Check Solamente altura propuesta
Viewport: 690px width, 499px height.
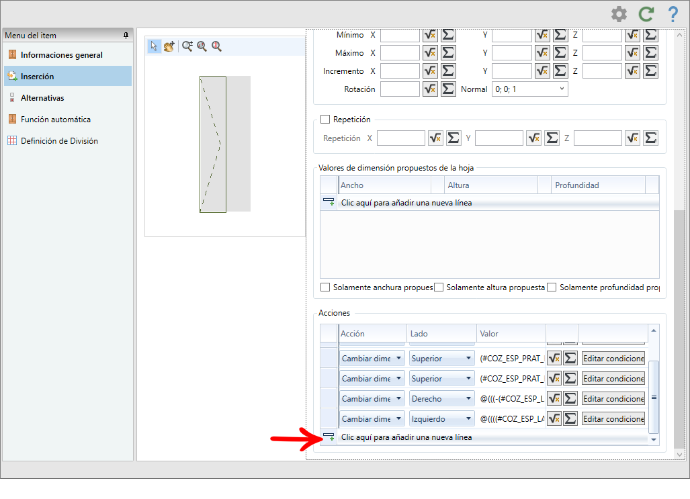pos(439,287)
